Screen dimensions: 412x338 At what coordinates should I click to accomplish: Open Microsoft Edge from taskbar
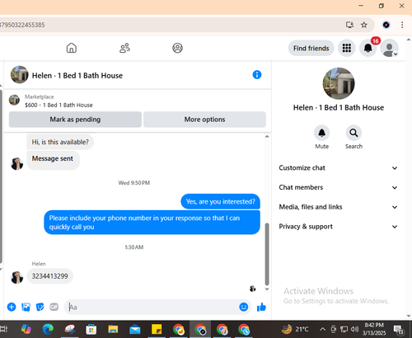[48, 329]
